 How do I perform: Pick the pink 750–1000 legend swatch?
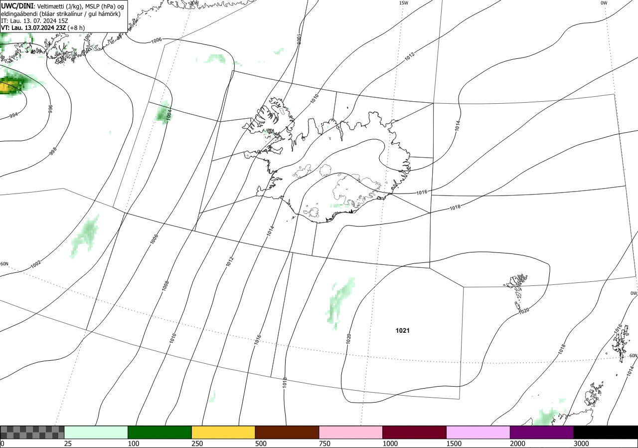pyautogui.click(x=351, y=432)
